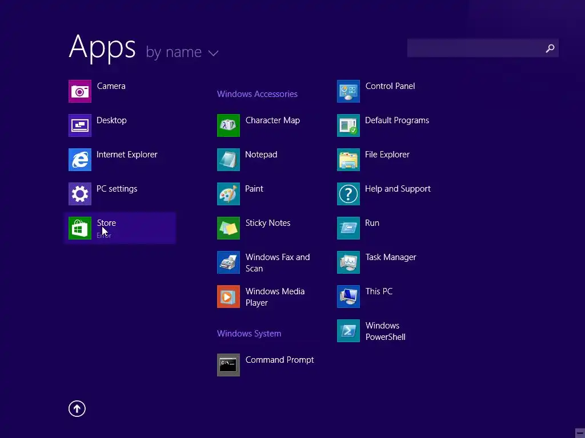
Task: Click the 'Sticky Notes' label text
Action: [x=268, y=223]
